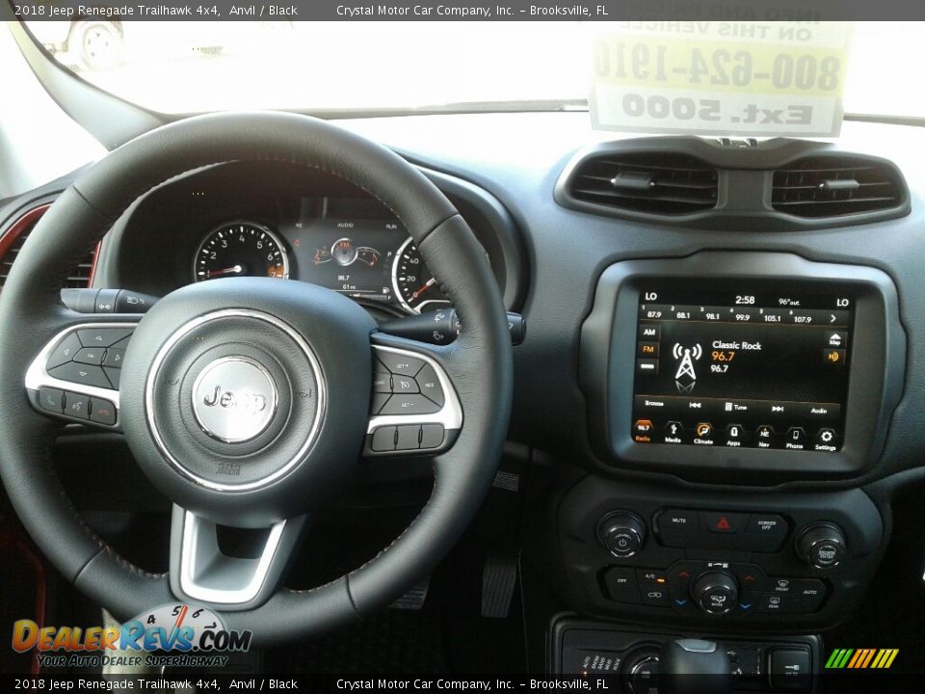Open the Nav compass icon
The width and height of the screenshot is (925, 694).
pos(764,436)
